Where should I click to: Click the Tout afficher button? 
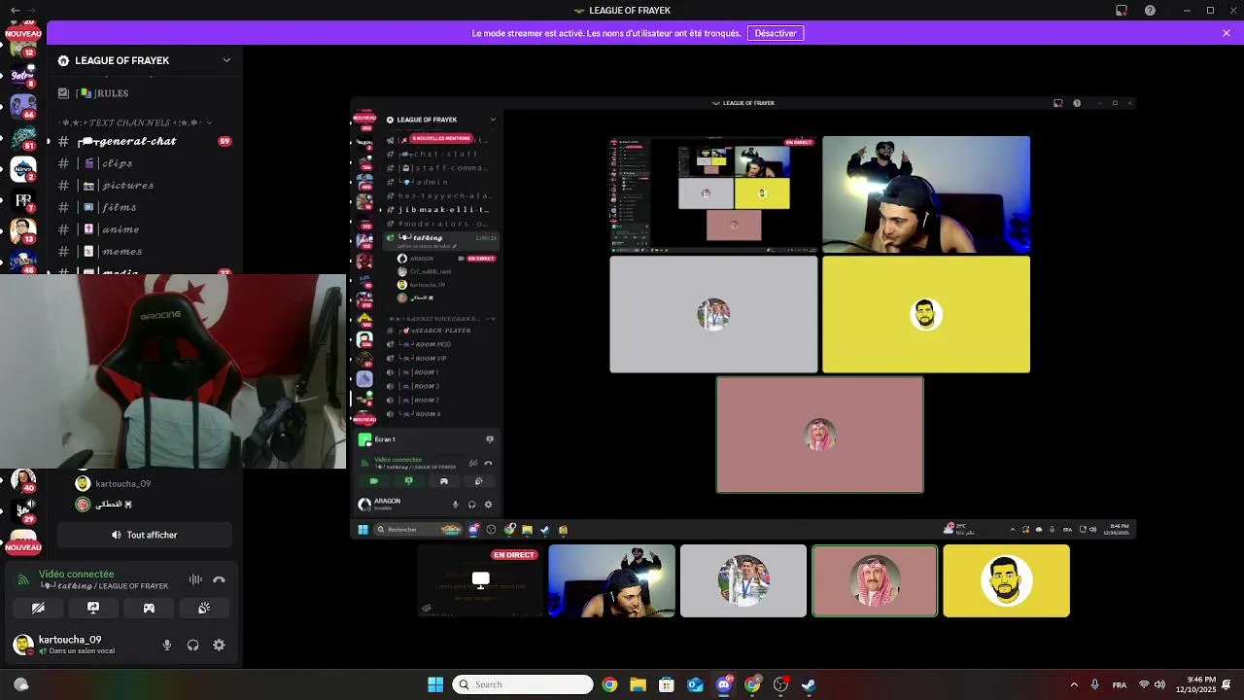[144, 535]
